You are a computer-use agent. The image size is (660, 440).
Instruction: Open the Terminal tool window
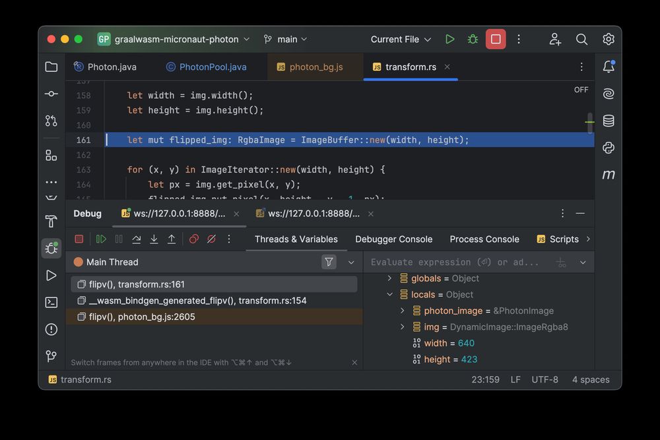tap(51, 302)
